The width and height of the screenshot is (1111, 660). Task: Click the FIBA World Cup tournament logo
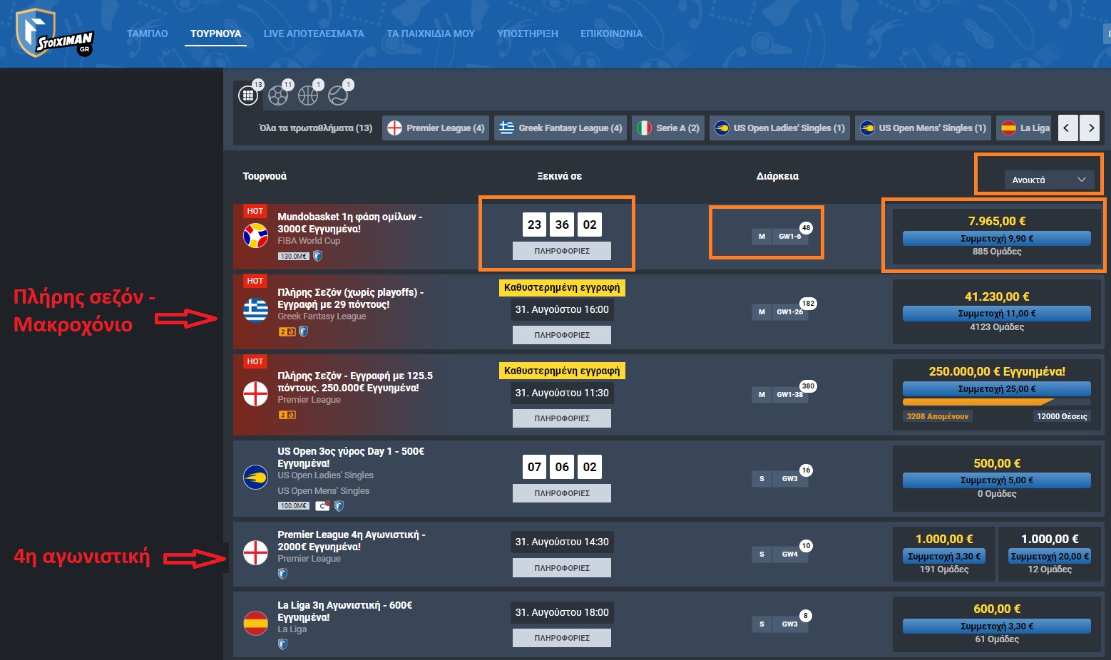coord(255,235)
